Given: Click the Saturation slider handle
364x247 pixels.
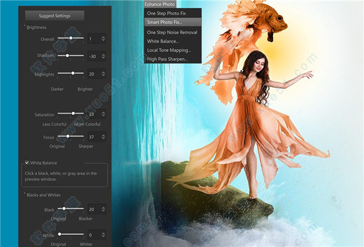Looking at the screenshot, I should tap(74, 113).
